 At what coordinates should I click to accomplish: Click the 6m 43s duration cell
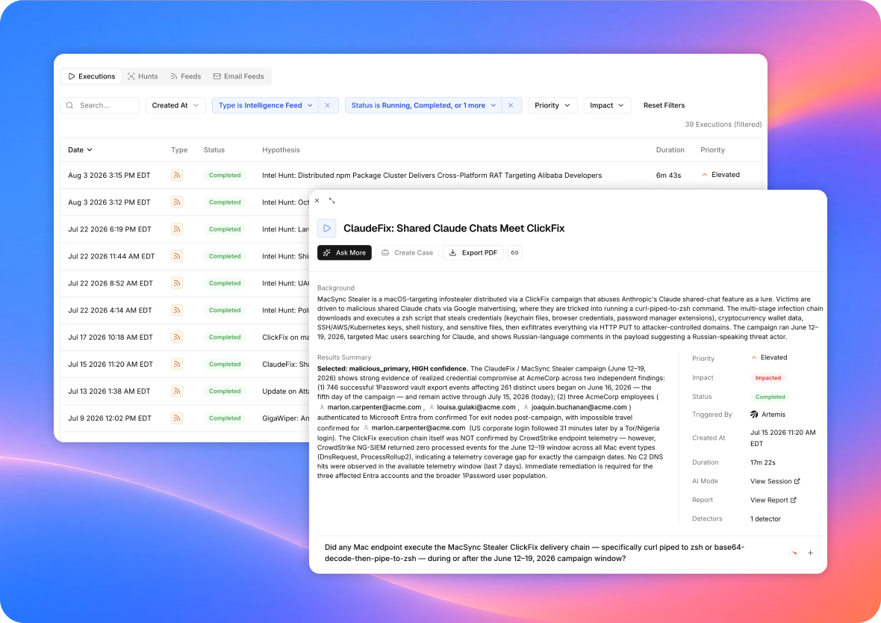pyautogui.click(x=668, y=176)
